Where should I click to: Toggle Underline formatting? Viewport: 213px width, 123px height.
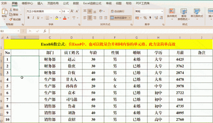click(x=38, y=18)
